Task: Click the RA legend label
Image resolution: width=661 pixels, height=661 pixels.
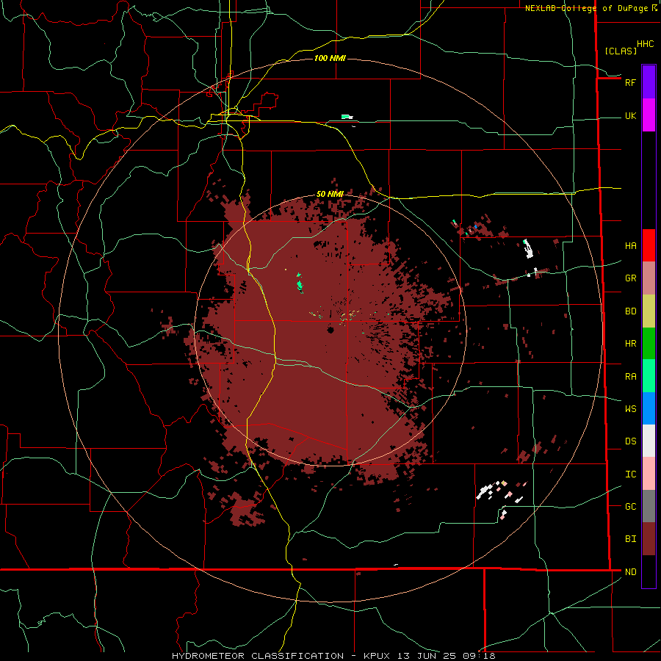Action: tap(630, 376)
